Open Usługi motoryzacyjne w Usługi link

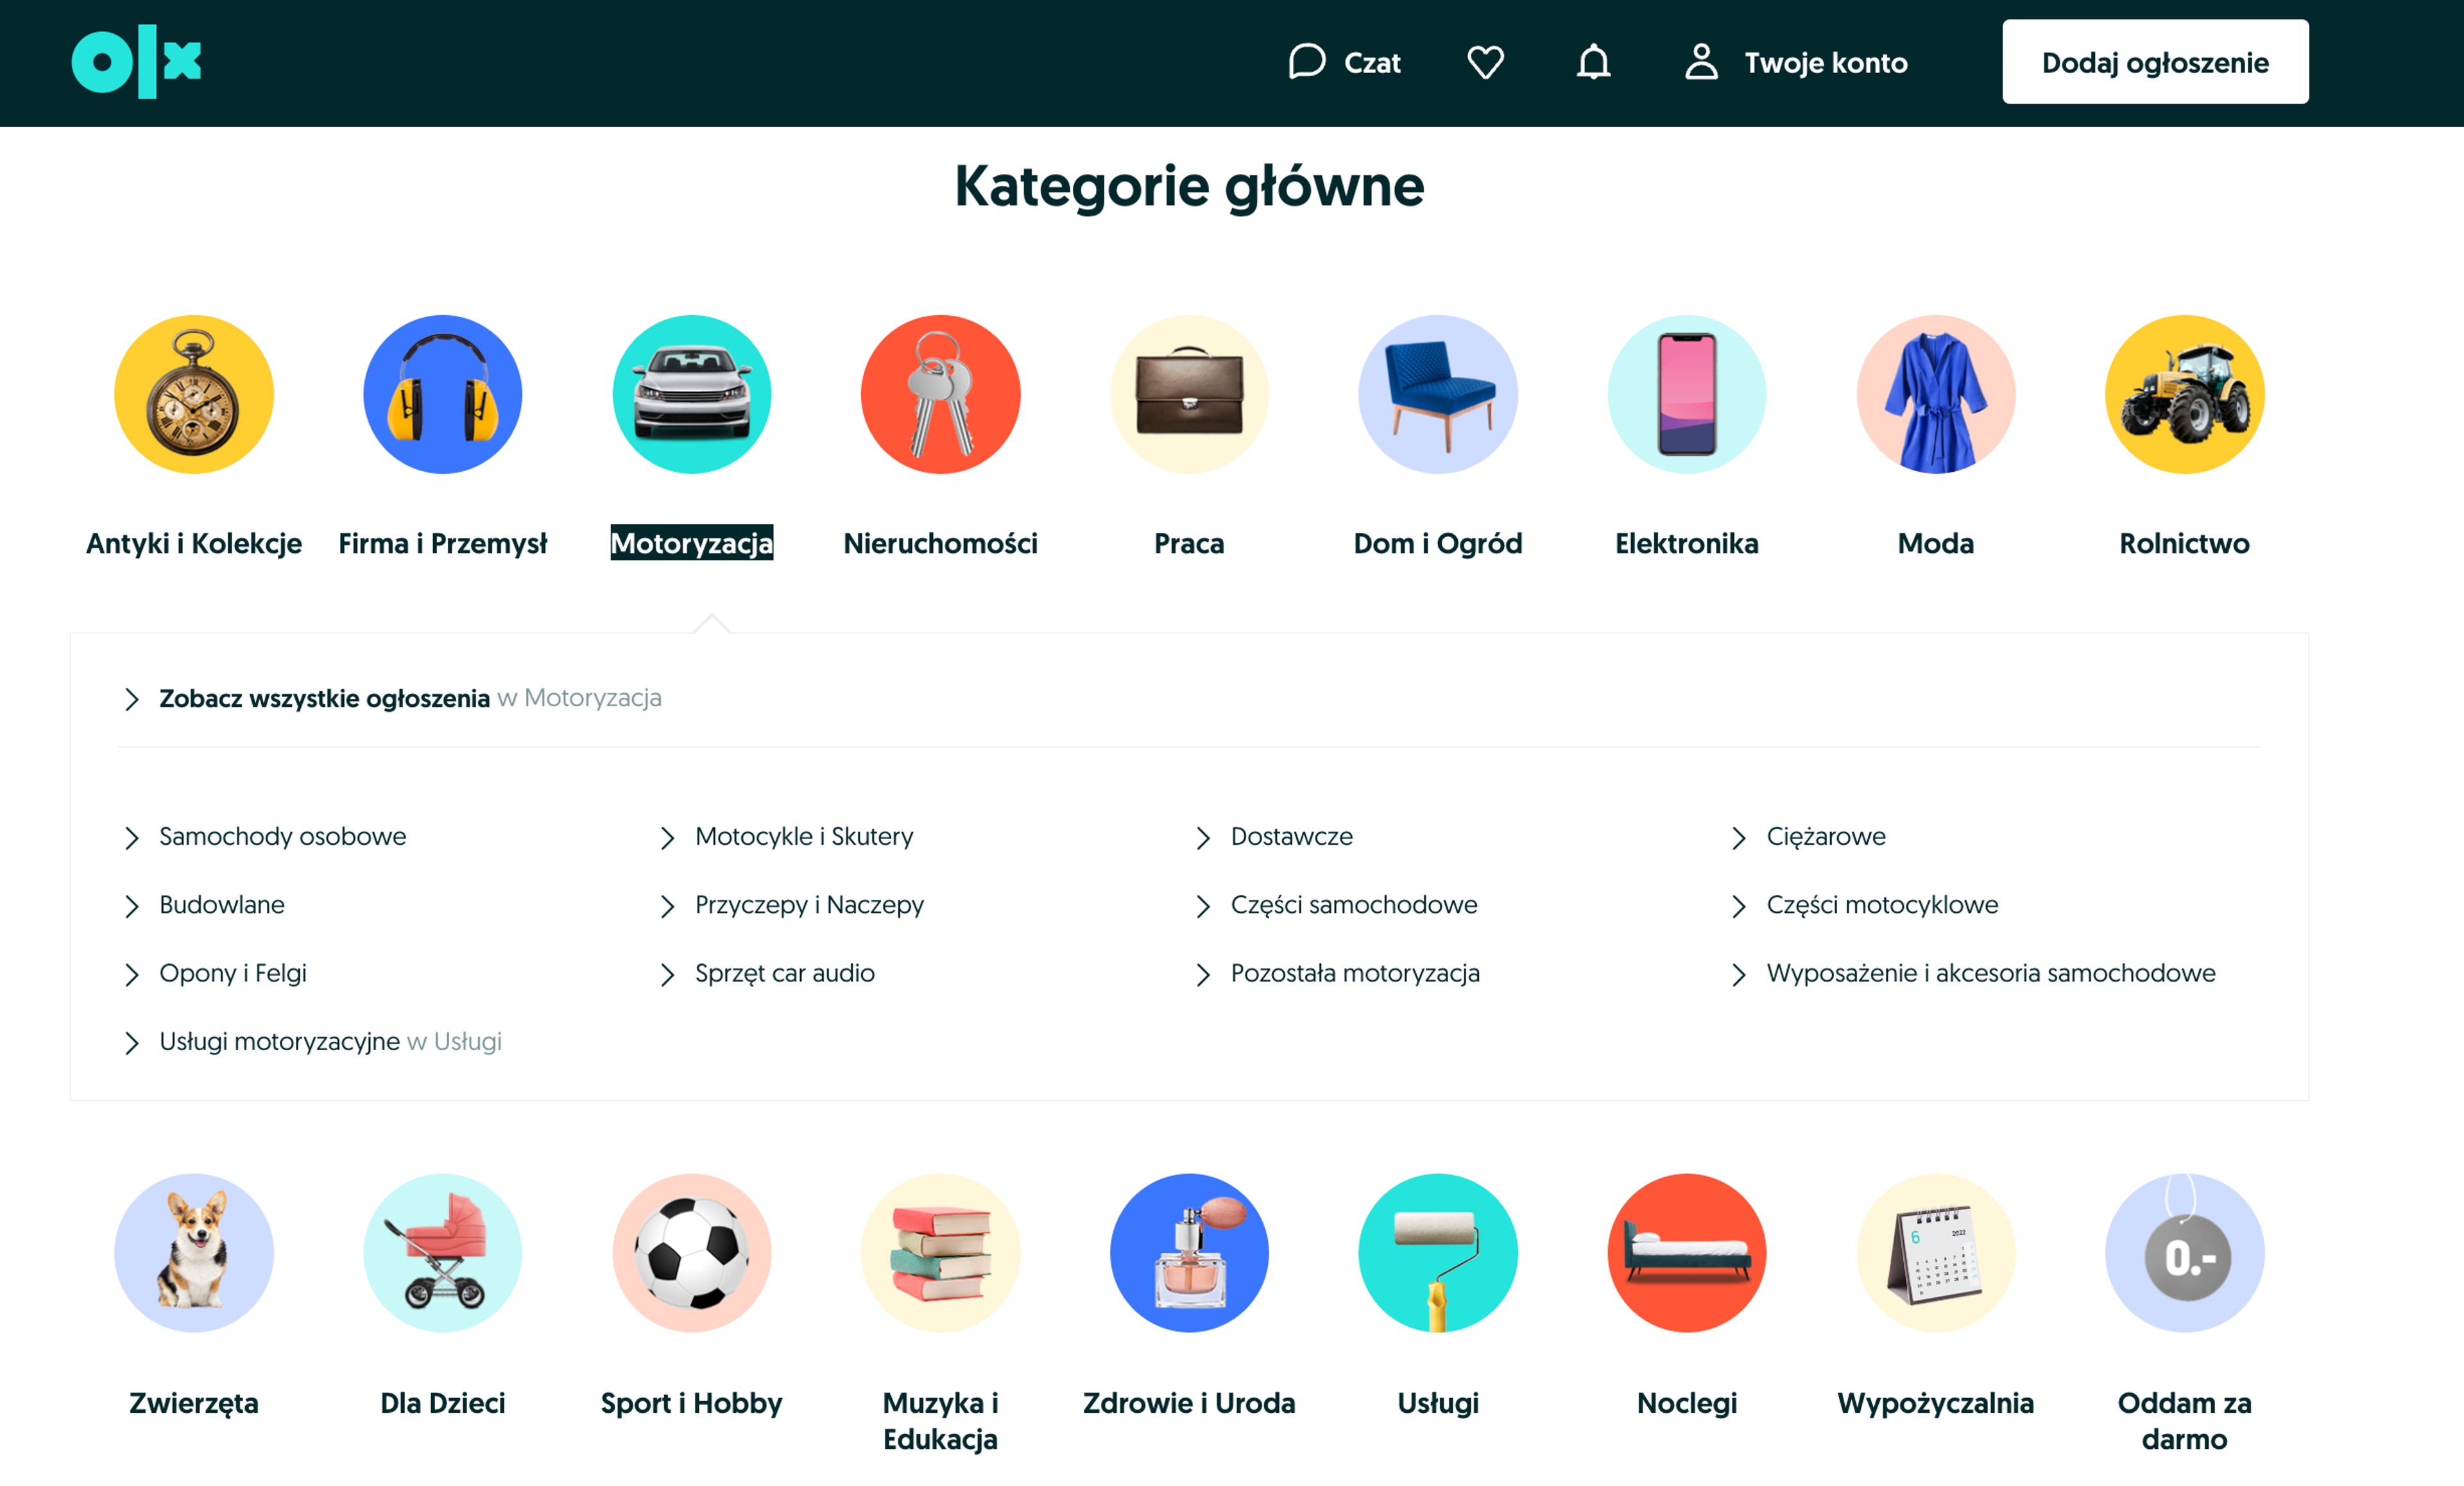[330, 1042]
